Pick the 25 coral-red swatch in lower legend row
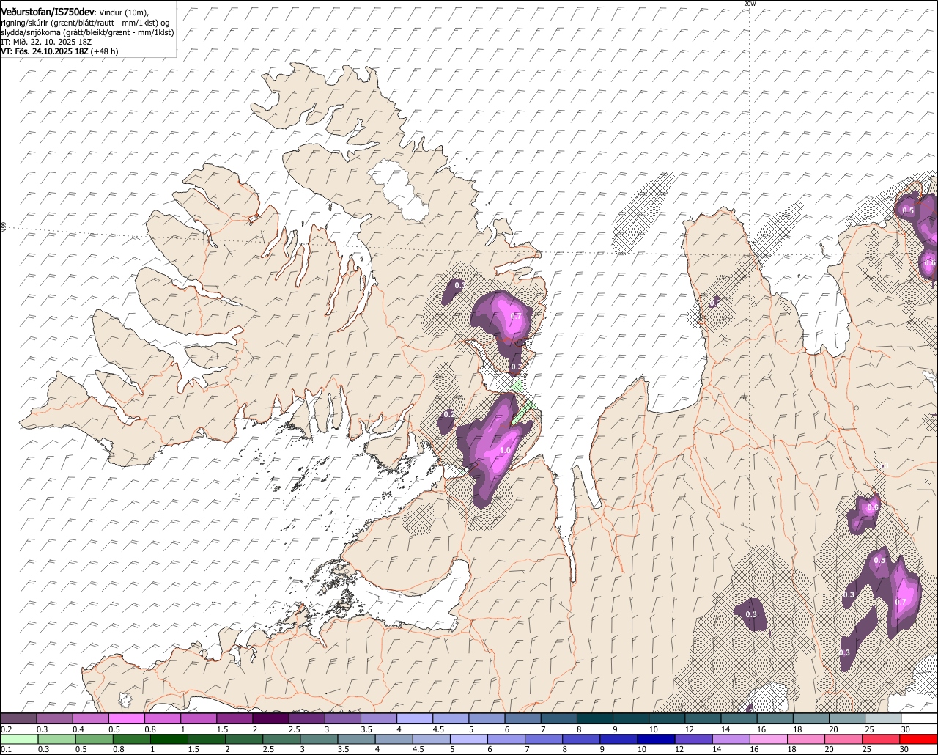 pos(881,739)
